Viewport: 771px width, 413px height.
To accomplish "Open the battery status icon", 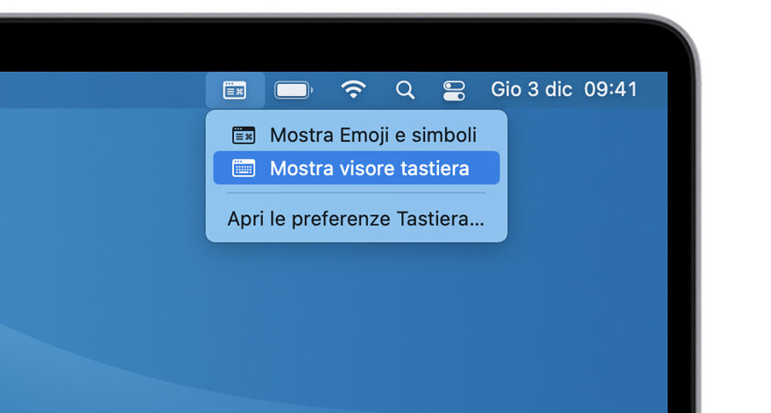I will coord(293,89).
